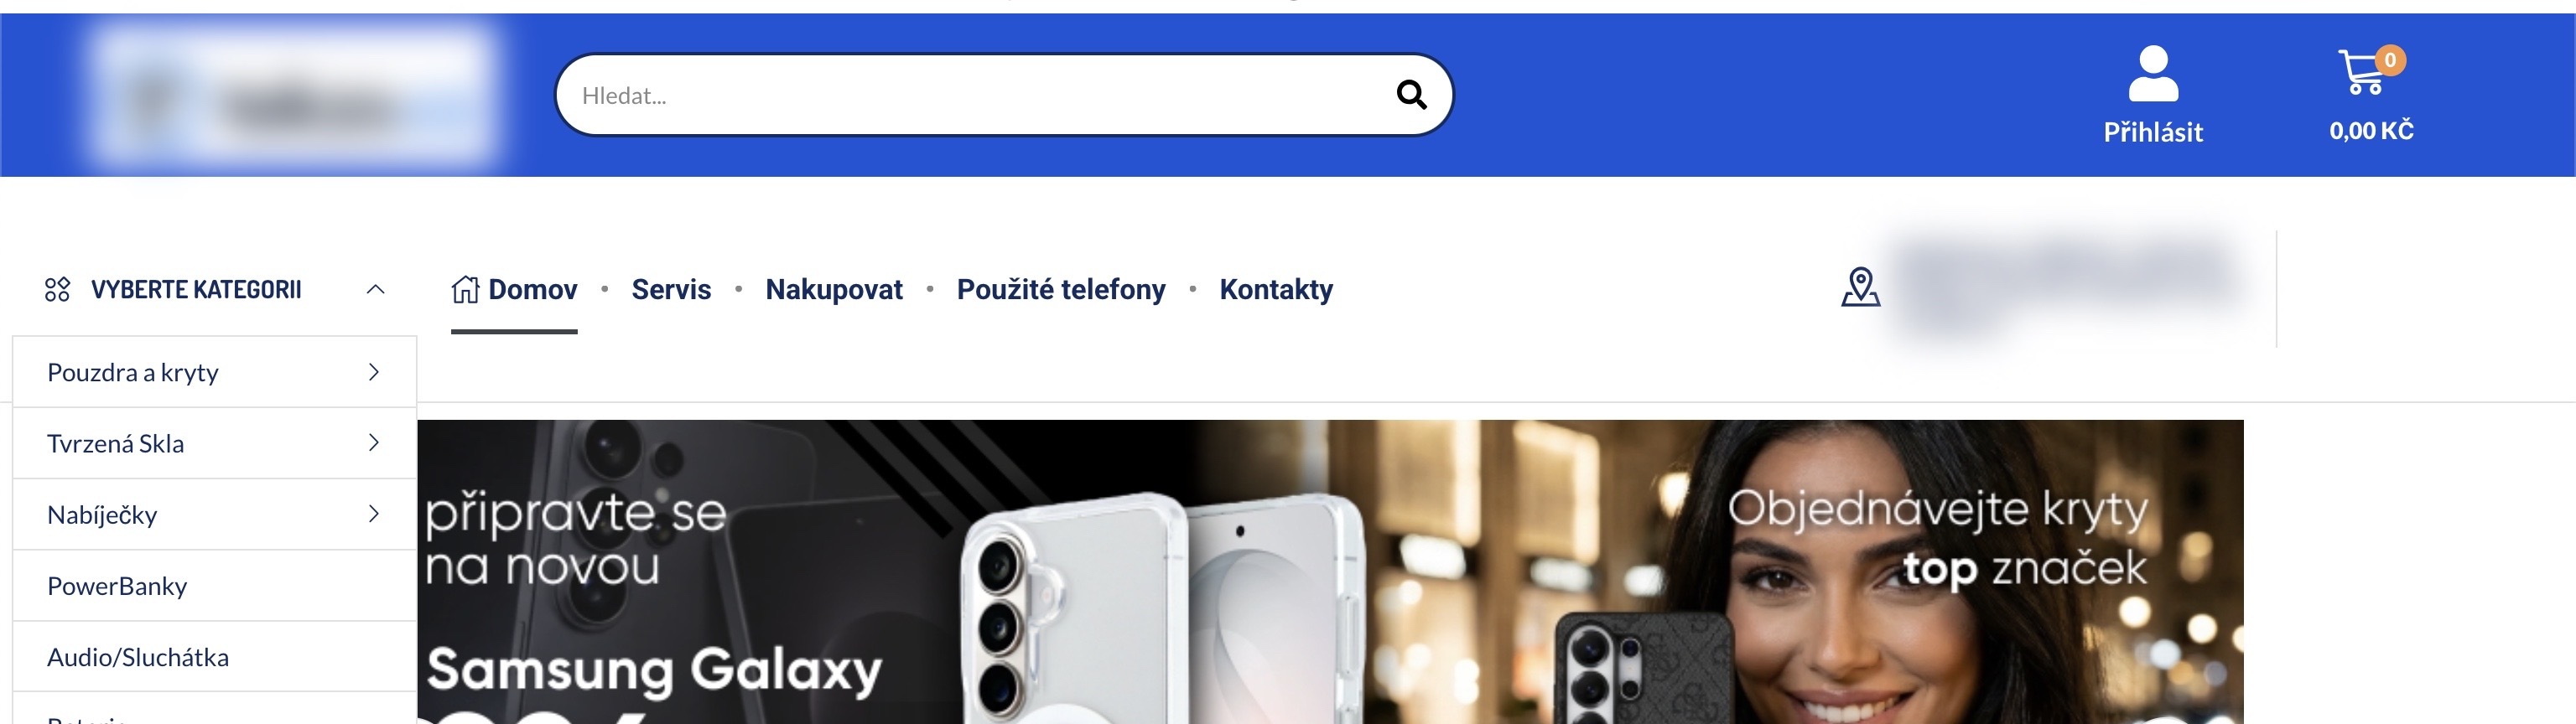Click the Přihlásit login link
Image resolution: width=2576 pixels, height=724 pixels.
click(2153, 132)
